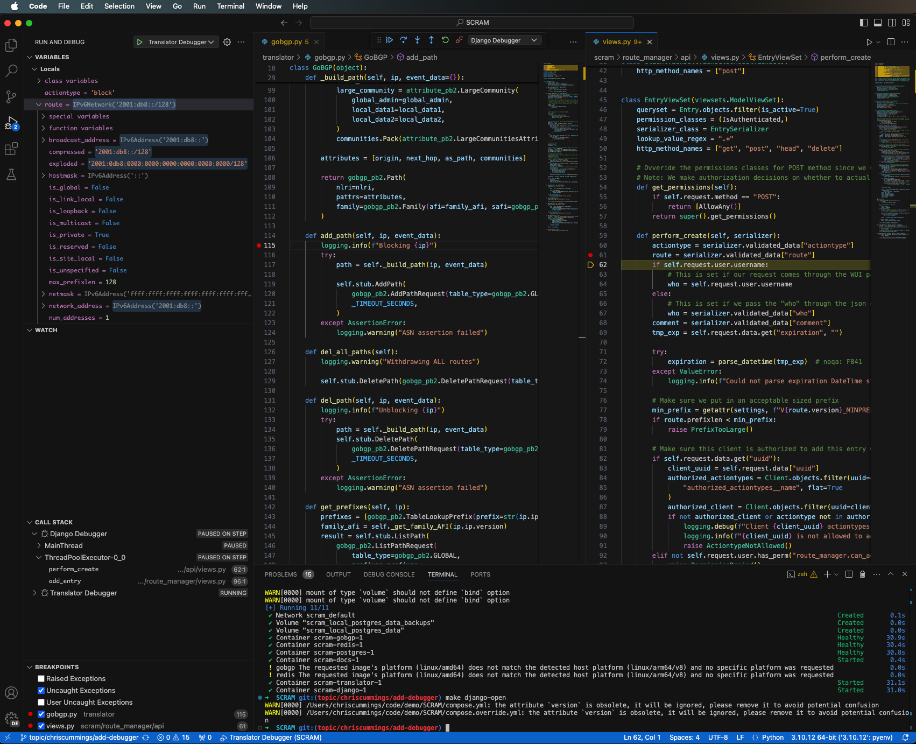Enable User Uncaught Exceptions breakpoint
The width and height of the screenshot is (916, 744).
click(x=41, y=703)
